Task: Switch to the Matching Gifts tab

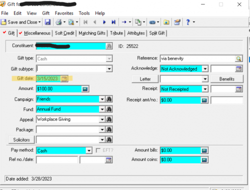Action: (x=92, y=33)
